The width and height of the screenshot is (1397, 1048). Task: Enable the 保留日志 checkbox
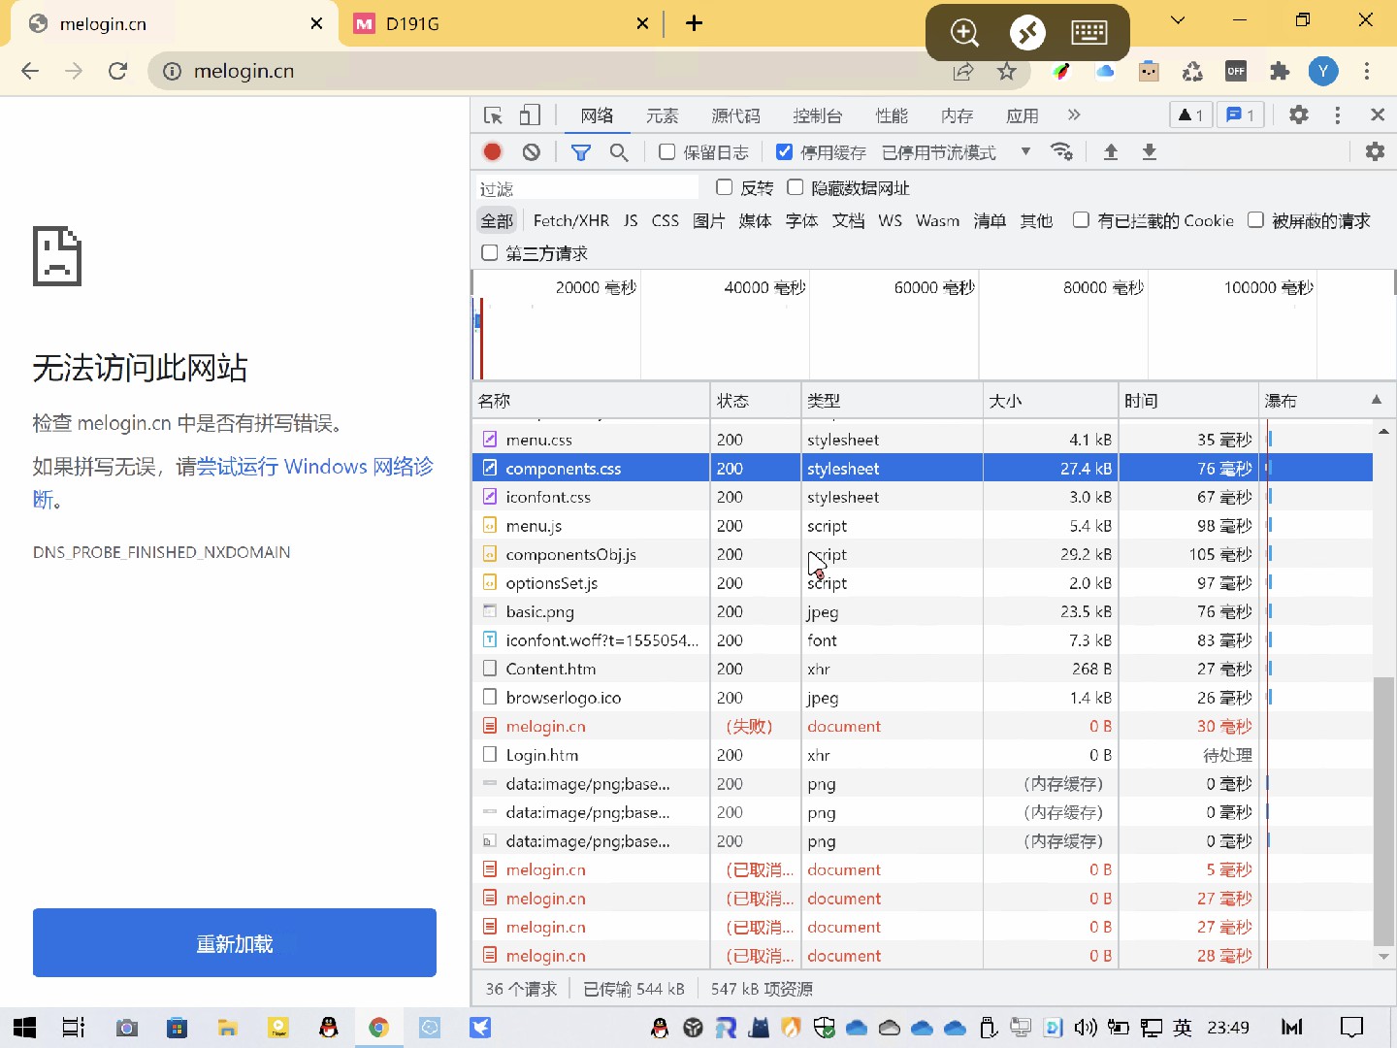pyautogui.click(x=667, y=151)
